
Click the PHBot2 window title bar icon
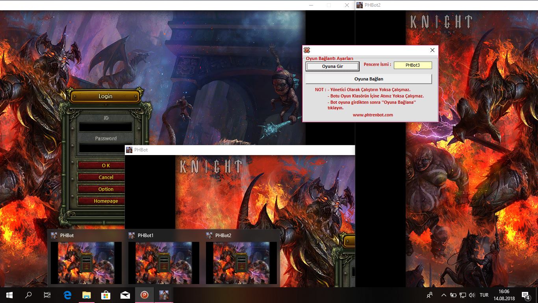point(360,5)
